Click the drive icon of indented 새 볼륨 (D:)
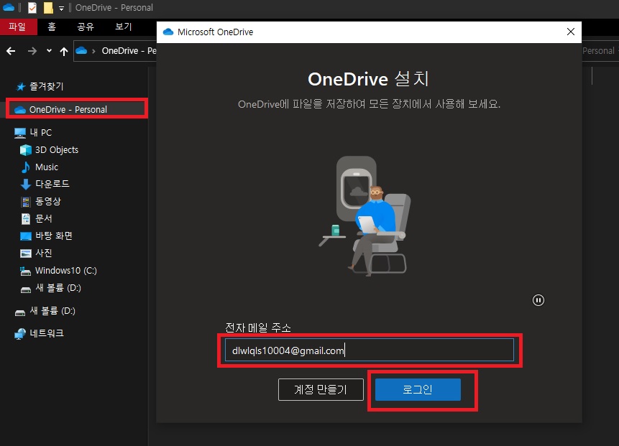Screen dimensions: 619x446 pos(26,290)
